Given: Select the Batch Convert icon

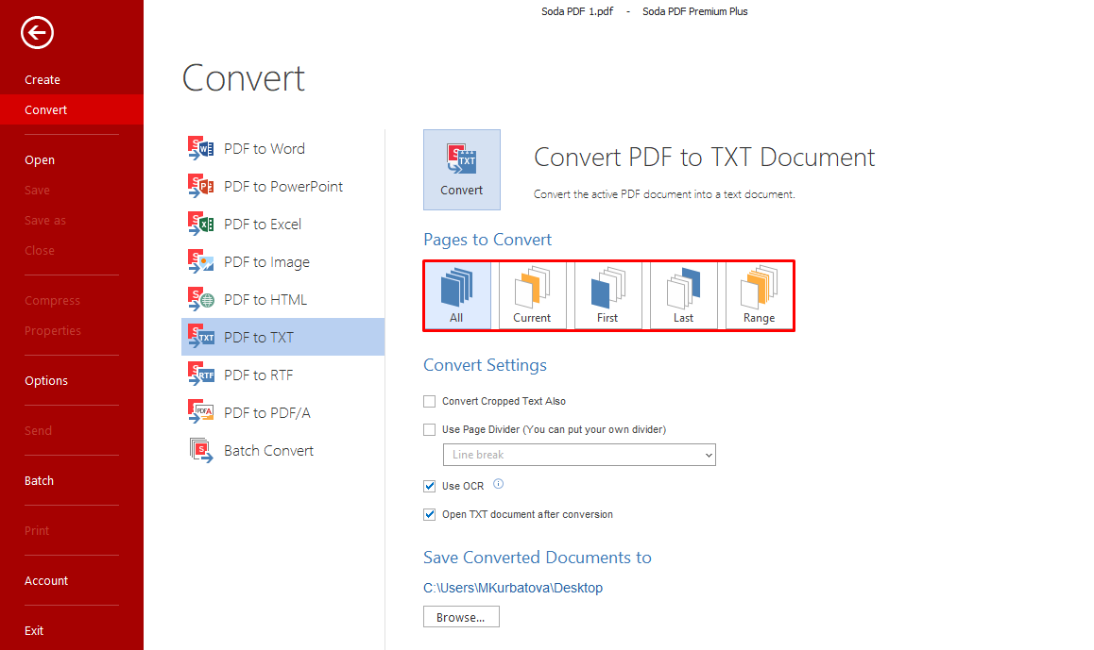Looking at the screenshot, I should pyautogui.click(x=201, y=450).
